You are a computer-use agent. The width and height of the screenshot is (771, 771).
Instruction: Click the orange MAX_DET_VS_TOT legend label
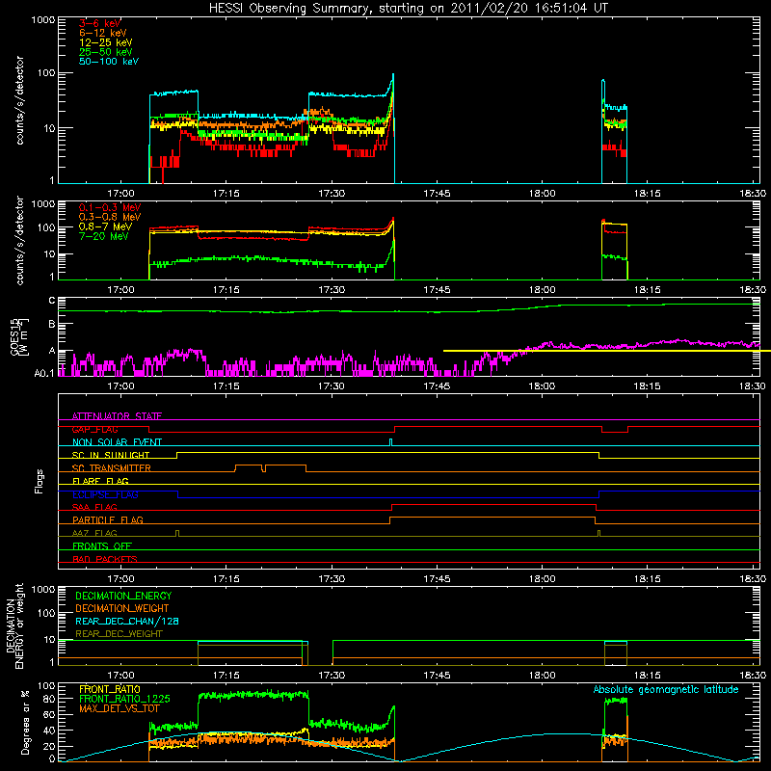click(120, 708)
